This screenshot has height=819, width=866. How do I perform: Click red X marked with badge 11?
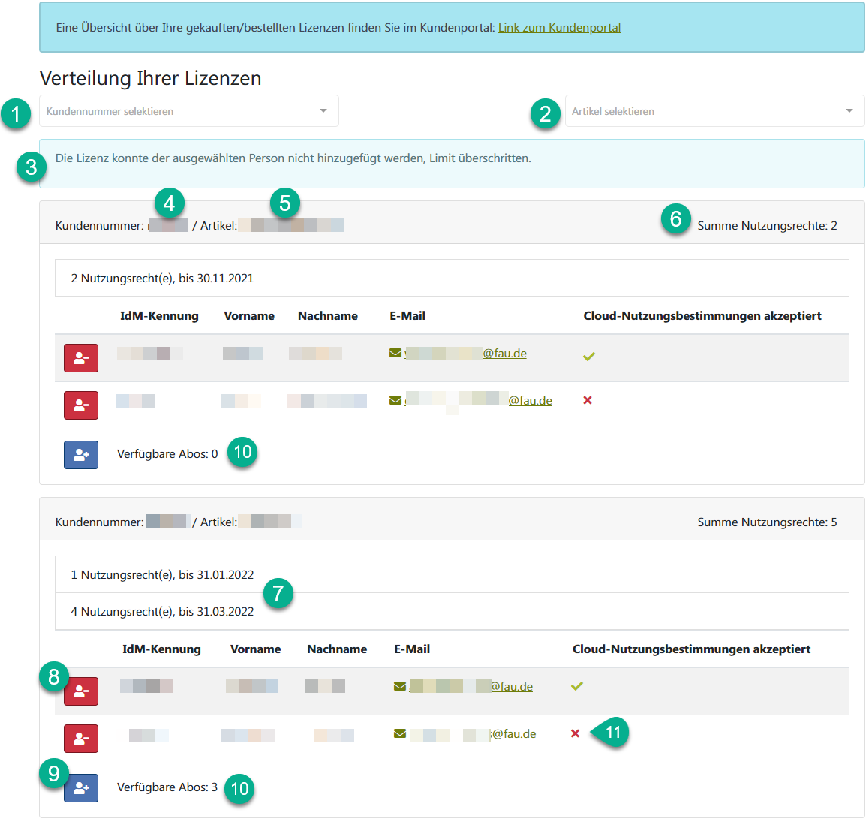tap(575, 733)
